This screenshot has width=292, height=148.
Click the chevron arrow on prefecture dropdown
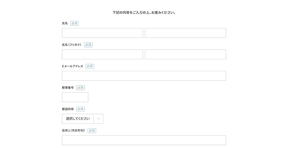coord(98,119)
